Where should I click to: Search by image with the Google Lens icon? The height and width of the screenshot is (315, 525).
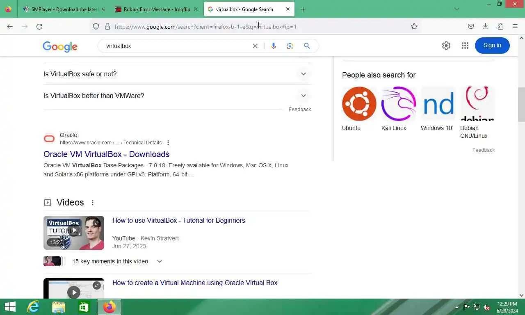(x=290, y=46)
